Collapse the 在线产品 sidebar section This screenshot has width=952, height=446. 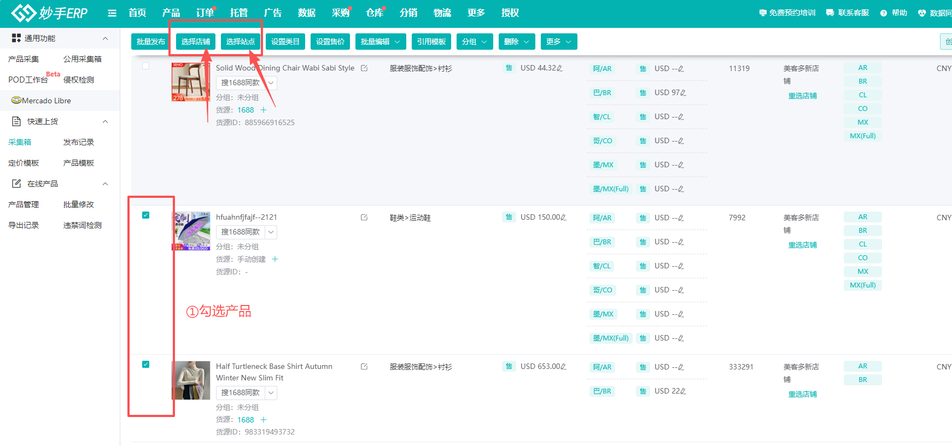[x=106, y=184]
